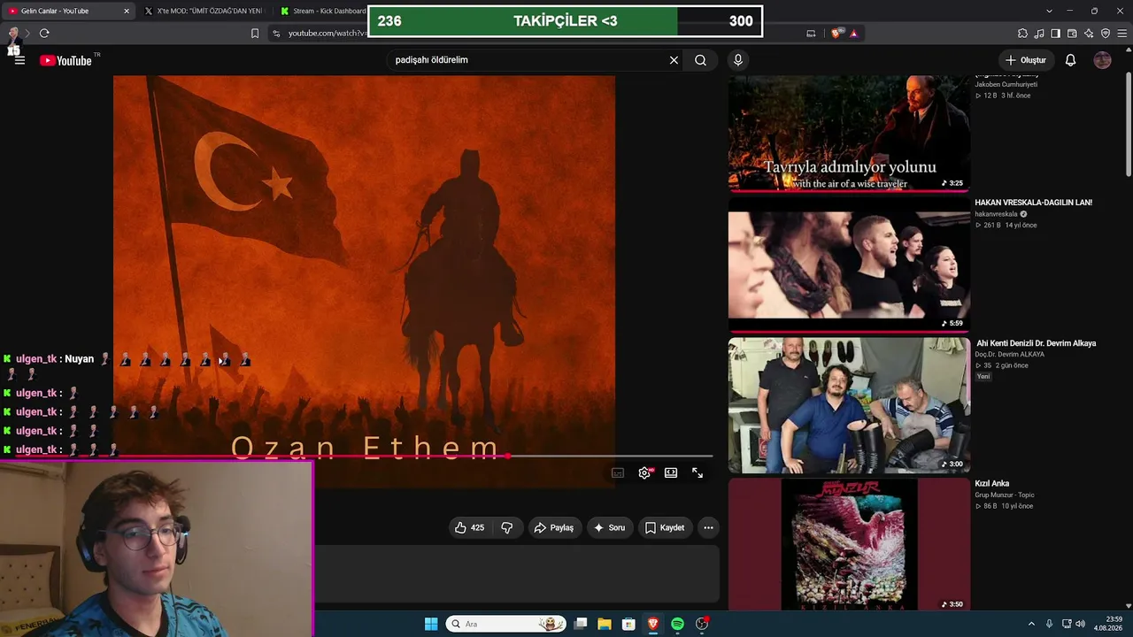
Task: Open the Brave Shields lion icon
Action: pos(836,34)
